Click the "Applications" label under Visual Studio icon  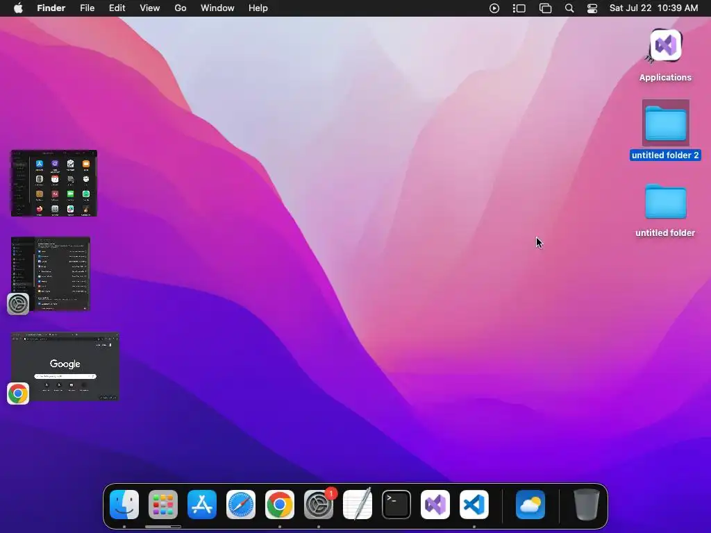coord(665,78)
